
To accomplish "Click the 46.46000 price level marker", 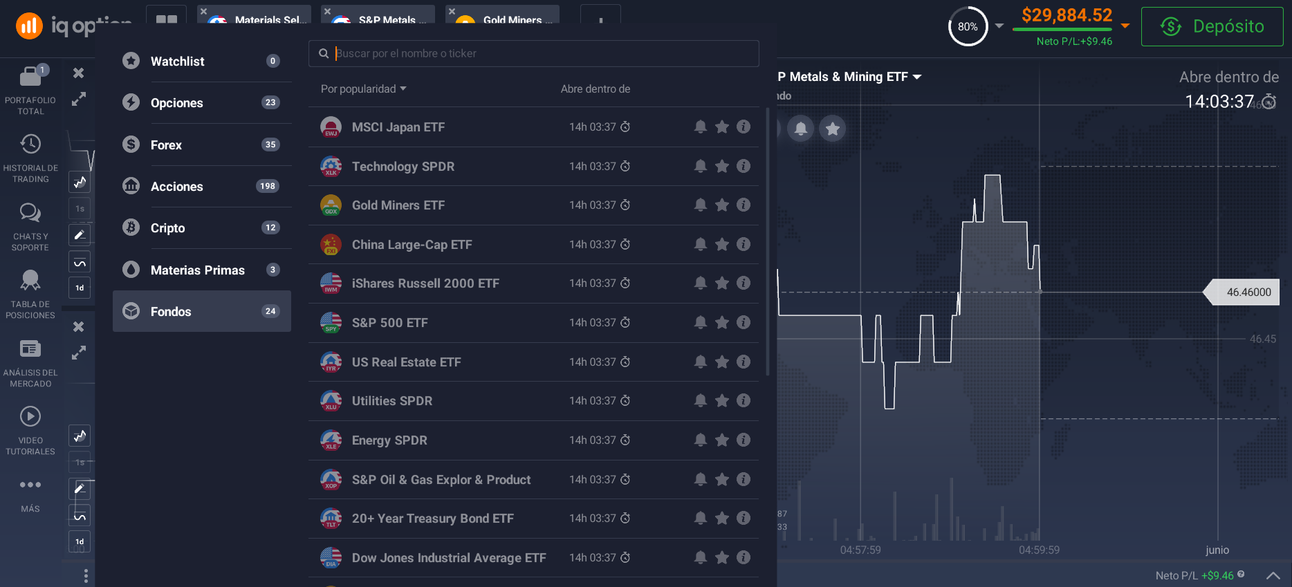I will tap(1242, 292).
